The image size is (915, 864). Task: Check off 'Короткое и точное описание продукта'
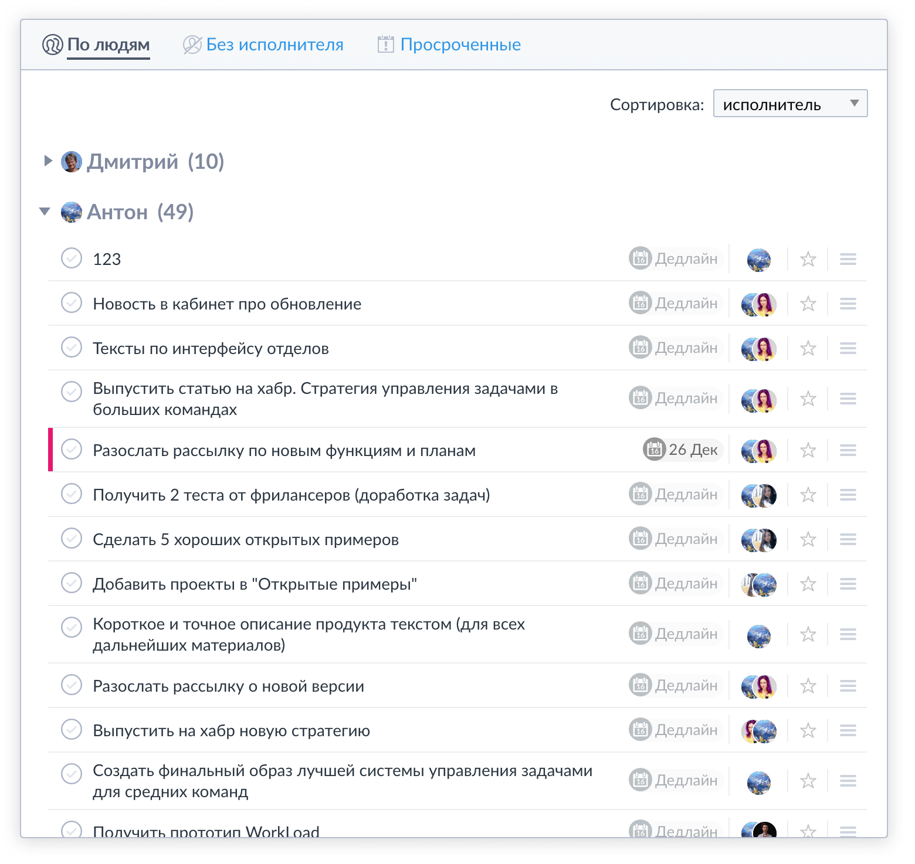(72, 627)
